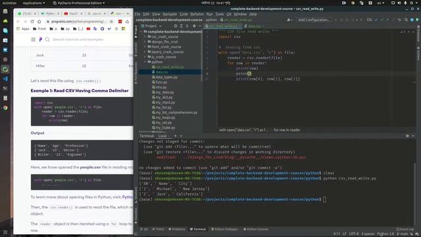
Task: Open the Refactor menu
Action: tap(197, 14)
